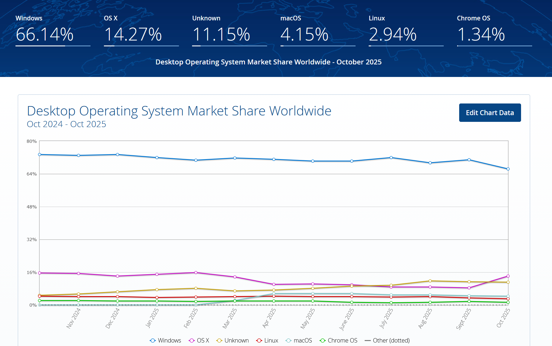Select the OS X data point for Feb 2025
Viewport: 552px width, 346px height.
click(x=196, y=273)
